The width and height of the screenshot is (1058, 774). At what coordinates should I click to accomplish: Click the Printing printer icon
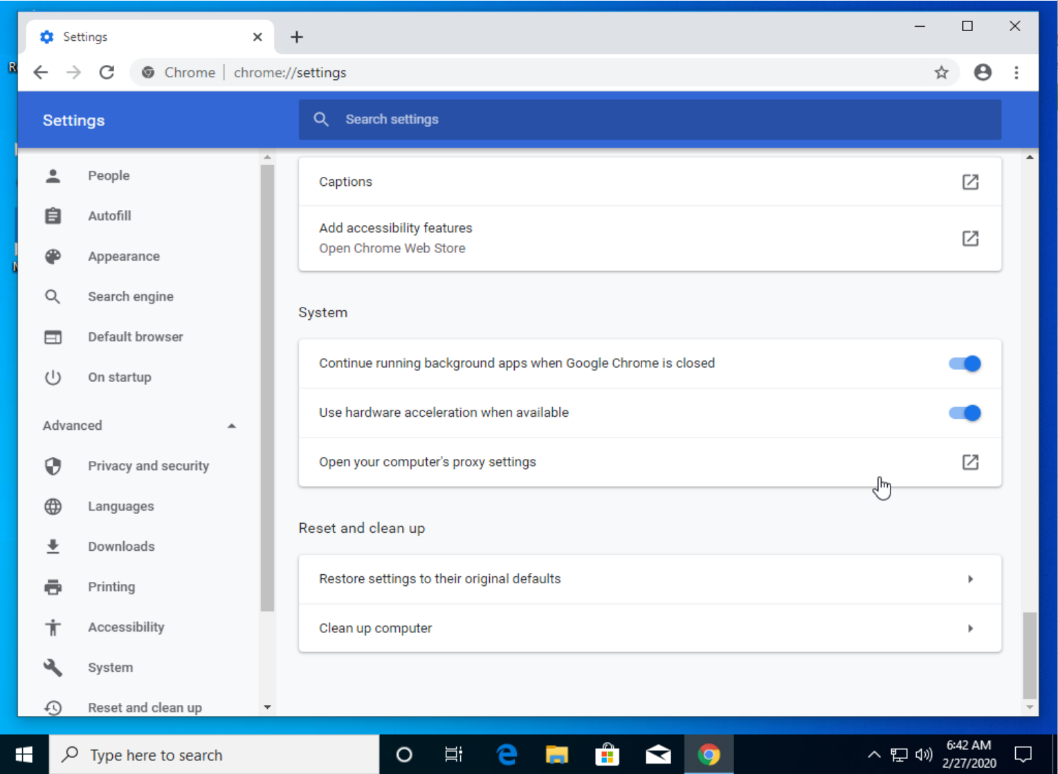coord(53,587)
